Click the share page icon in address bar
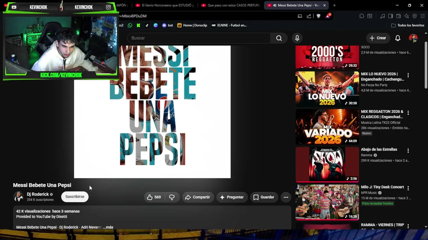This screenshot has width=428, height=240. coord(309,16)
